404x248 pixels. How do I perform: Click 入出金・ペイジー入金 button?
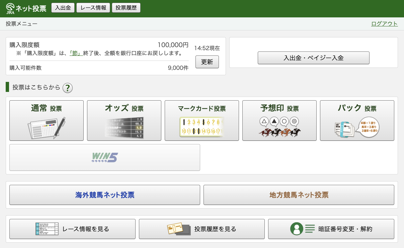(313, 58)
